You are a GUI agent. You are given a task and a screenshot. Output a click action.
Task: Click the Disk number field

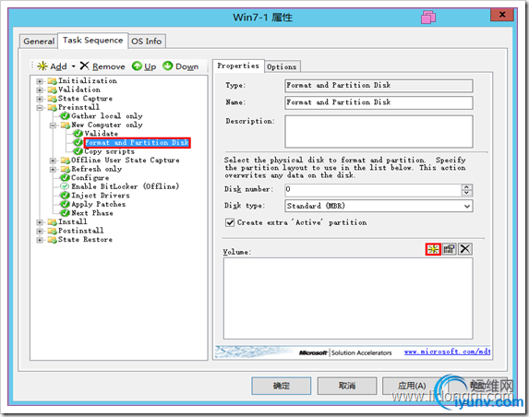[x=373, y=190]
